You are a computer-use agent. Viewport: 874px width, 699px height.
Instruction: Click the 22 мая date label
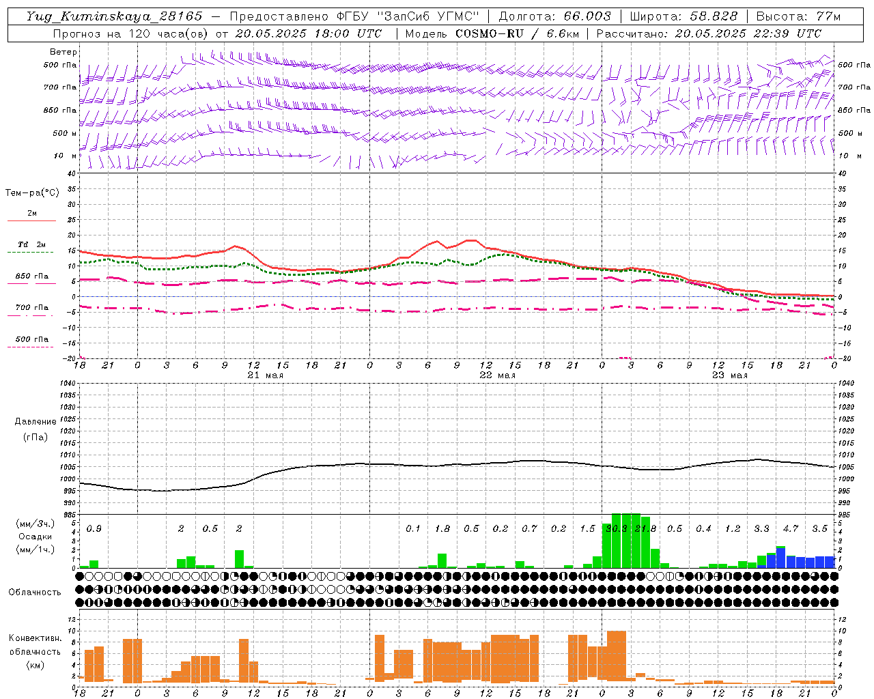(x=497, y=375)
